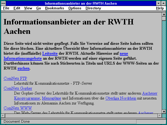Image resolution: width=167 pixels, height=125 pixels.
Task: Open the View menu
Action: [28, 8]
